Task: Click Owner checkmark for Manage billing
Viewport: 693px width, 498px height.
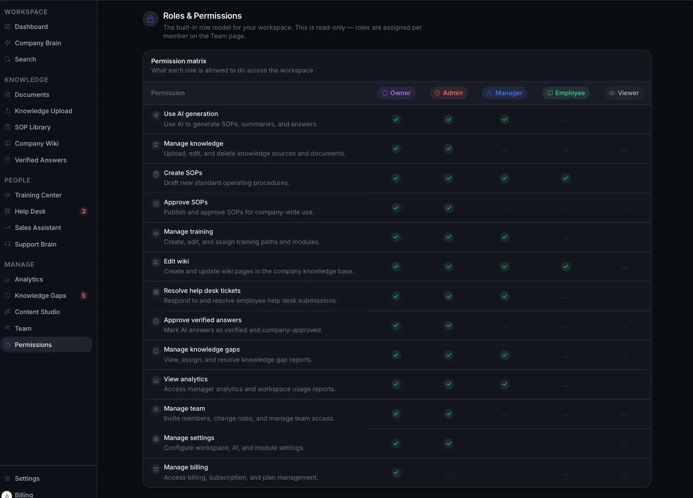Action: 396,473
